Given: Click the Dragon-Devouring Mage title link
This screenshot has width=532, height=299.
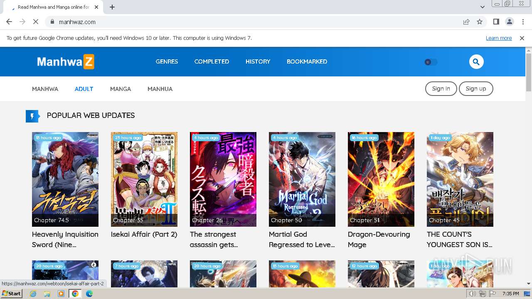Looking at the screenshot, I should tap(379, 240).
